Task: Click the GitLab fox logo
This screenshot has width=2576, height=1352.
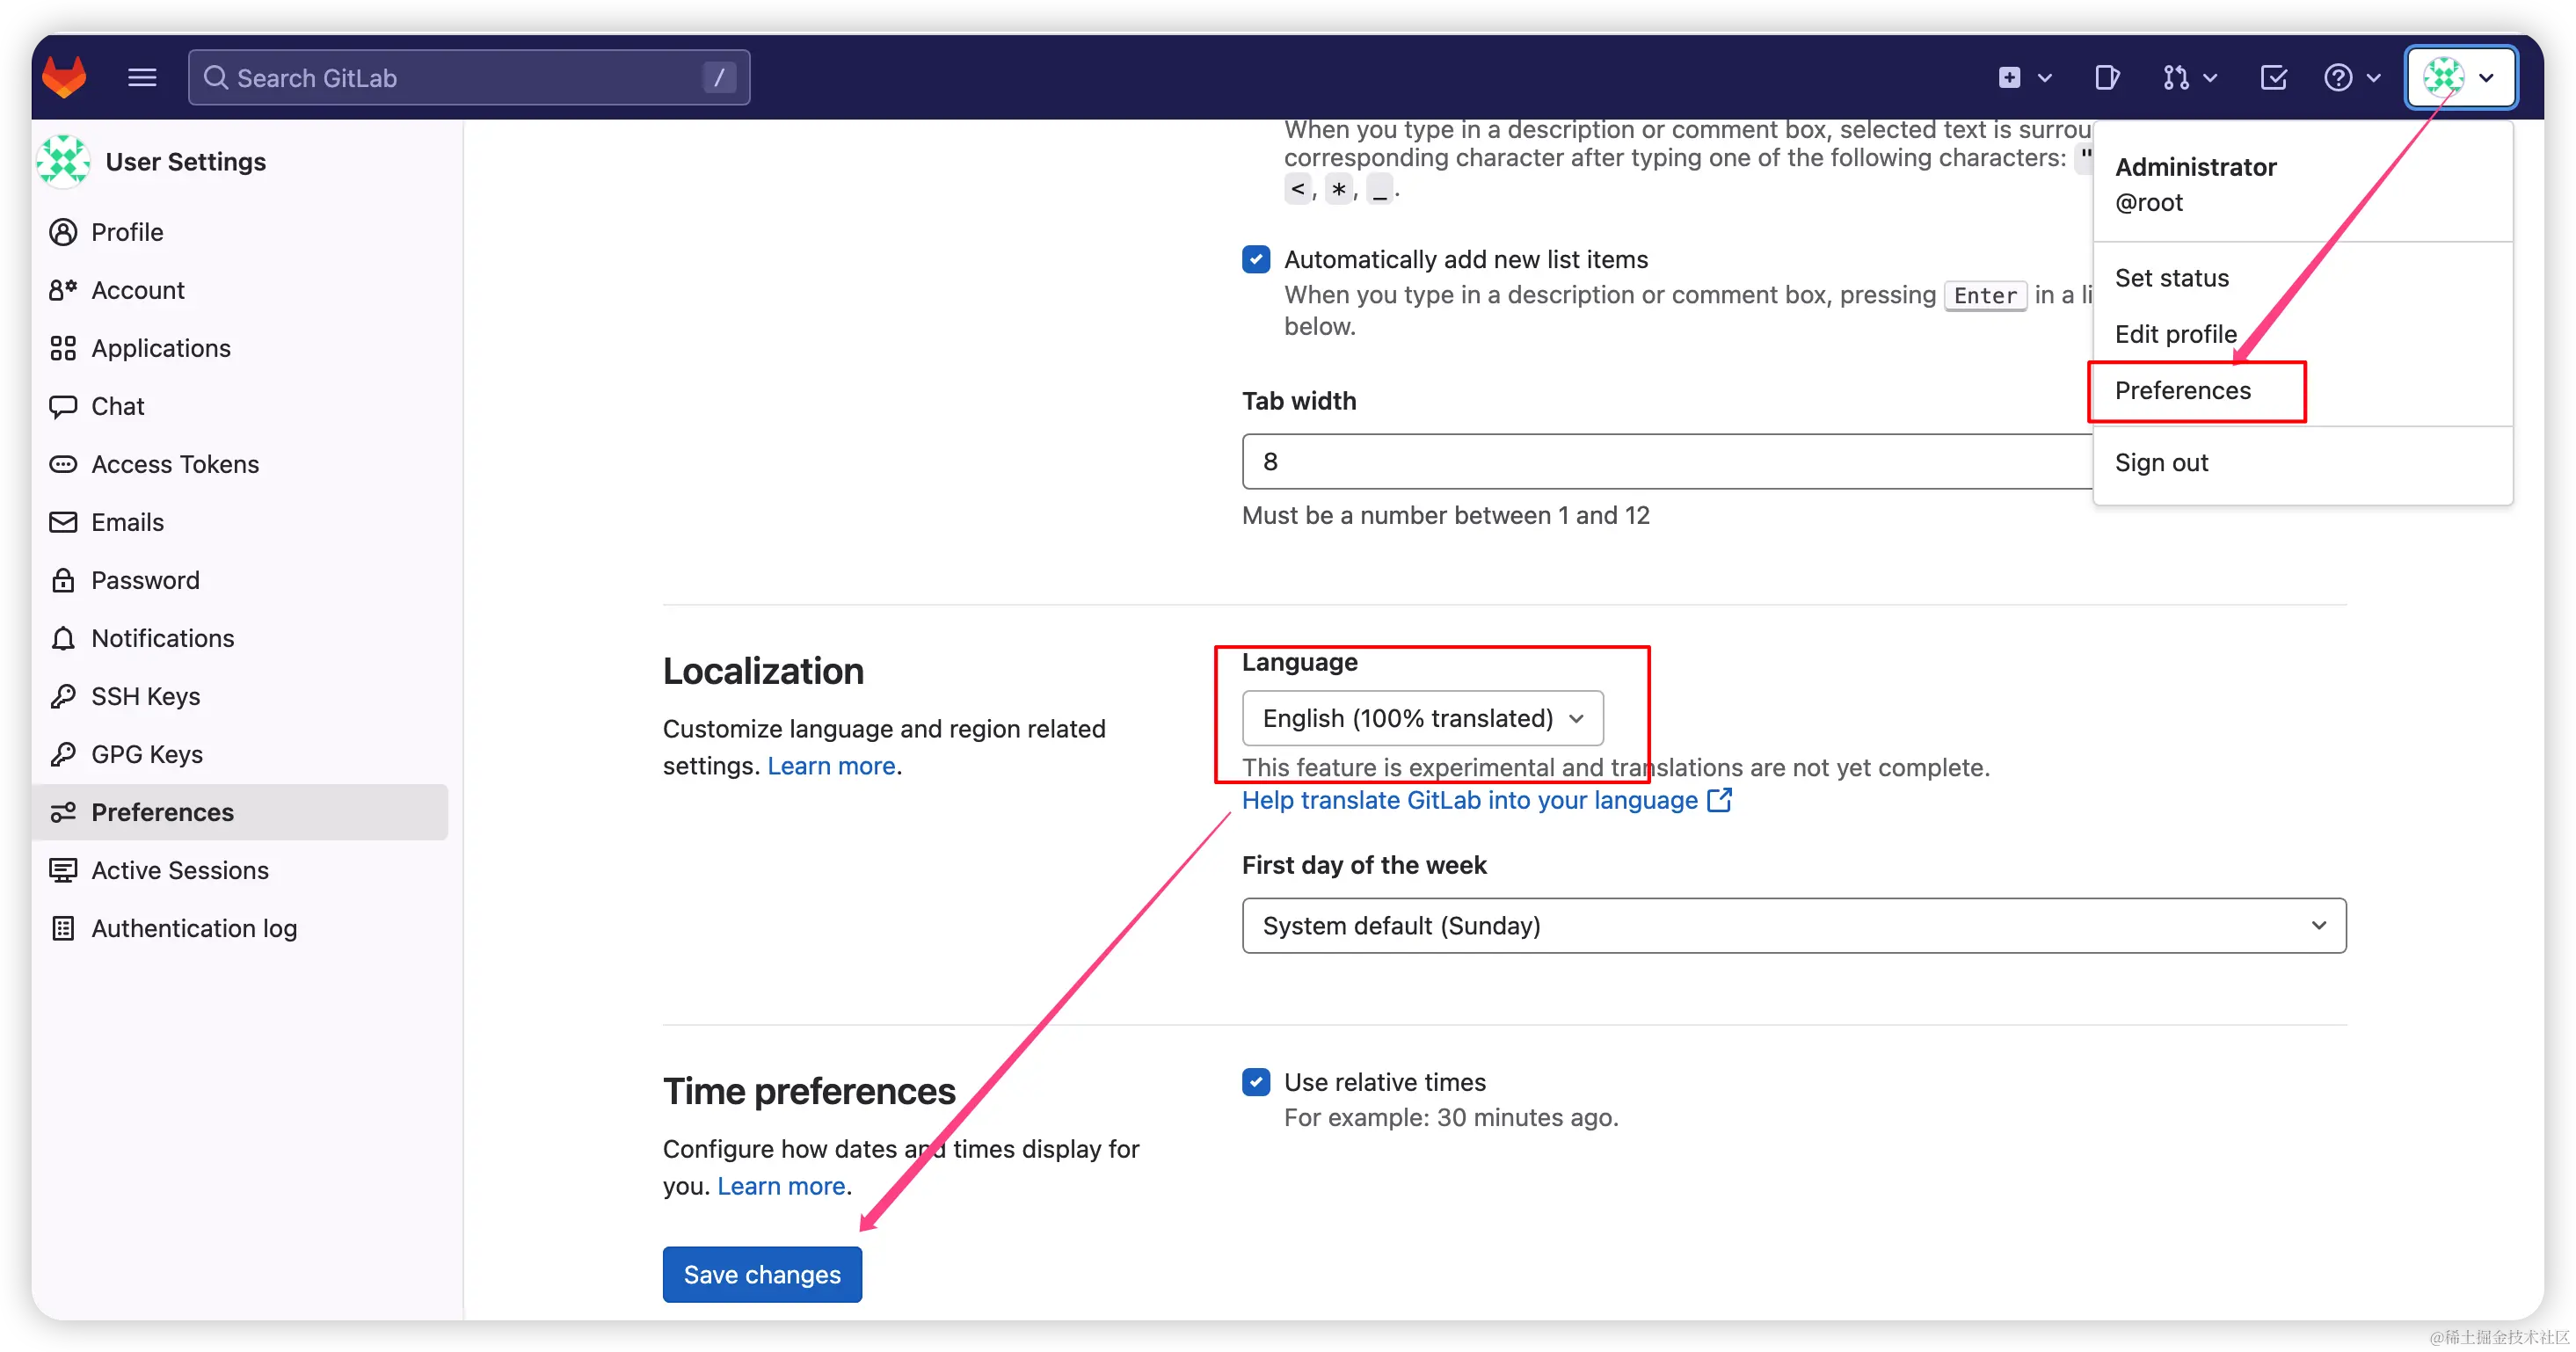Action: [x=65, y=77]
